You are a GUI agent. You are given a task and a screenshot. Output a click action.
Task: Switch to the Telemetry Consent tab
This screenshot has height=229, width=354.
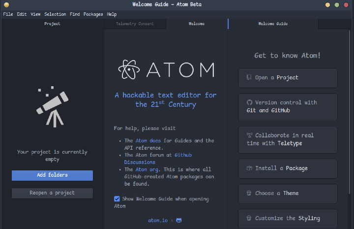135,24
